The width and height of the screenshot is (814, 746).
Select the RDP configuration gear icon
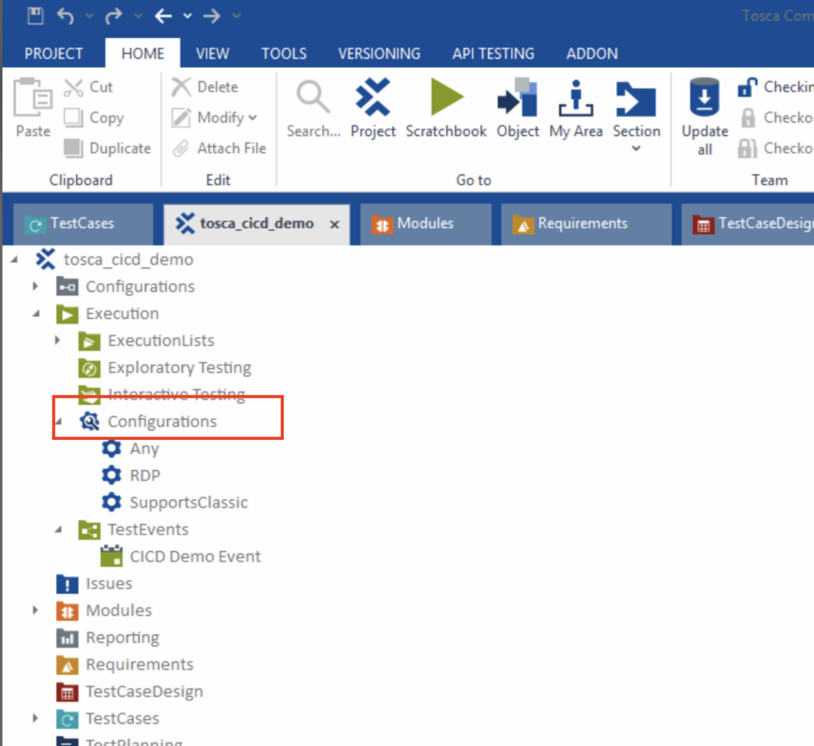click(x=111, y=476)
